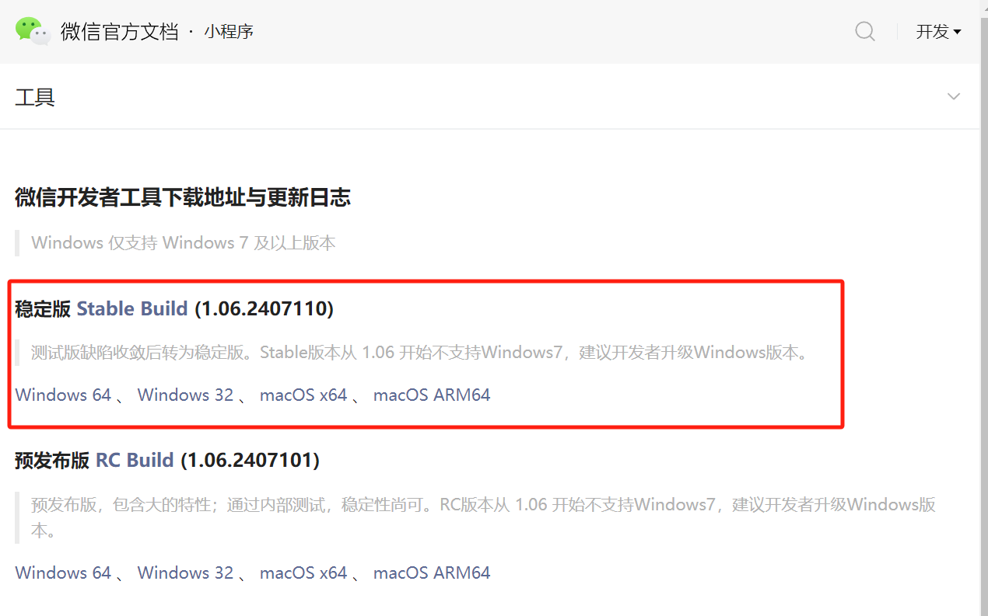The height and width of the screenshot is (616, 988).
Task: Download Stable Build for macOS x64
Action: 303,395
